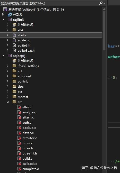120x173 pixels.
Task: Expand the 外部源 node
Action: coord(3,14)
